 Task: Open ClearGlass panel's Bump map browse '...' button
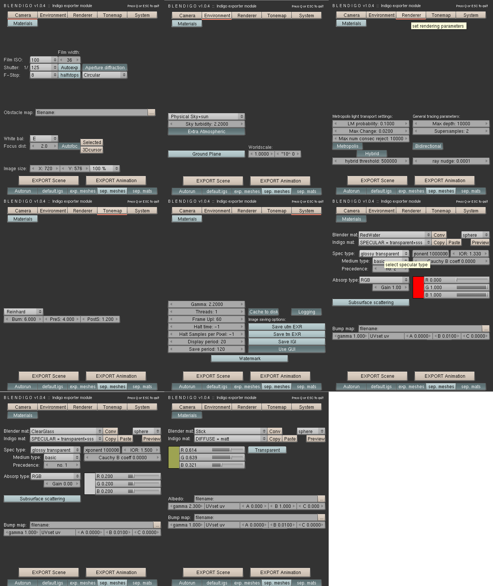(x=157, y=525)
